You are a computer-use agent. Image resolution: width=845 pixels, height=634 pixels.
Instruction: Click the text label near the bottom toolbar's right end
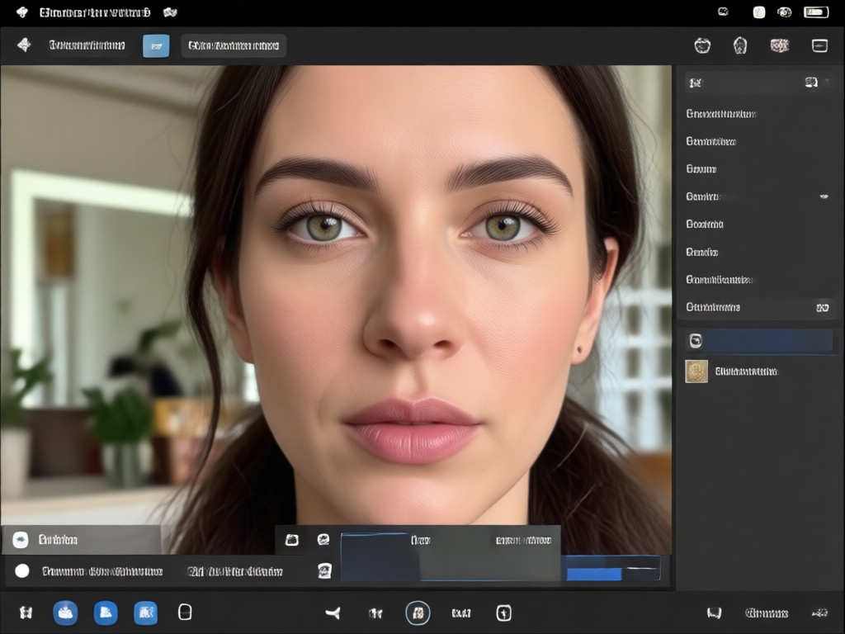pos(767,613)
